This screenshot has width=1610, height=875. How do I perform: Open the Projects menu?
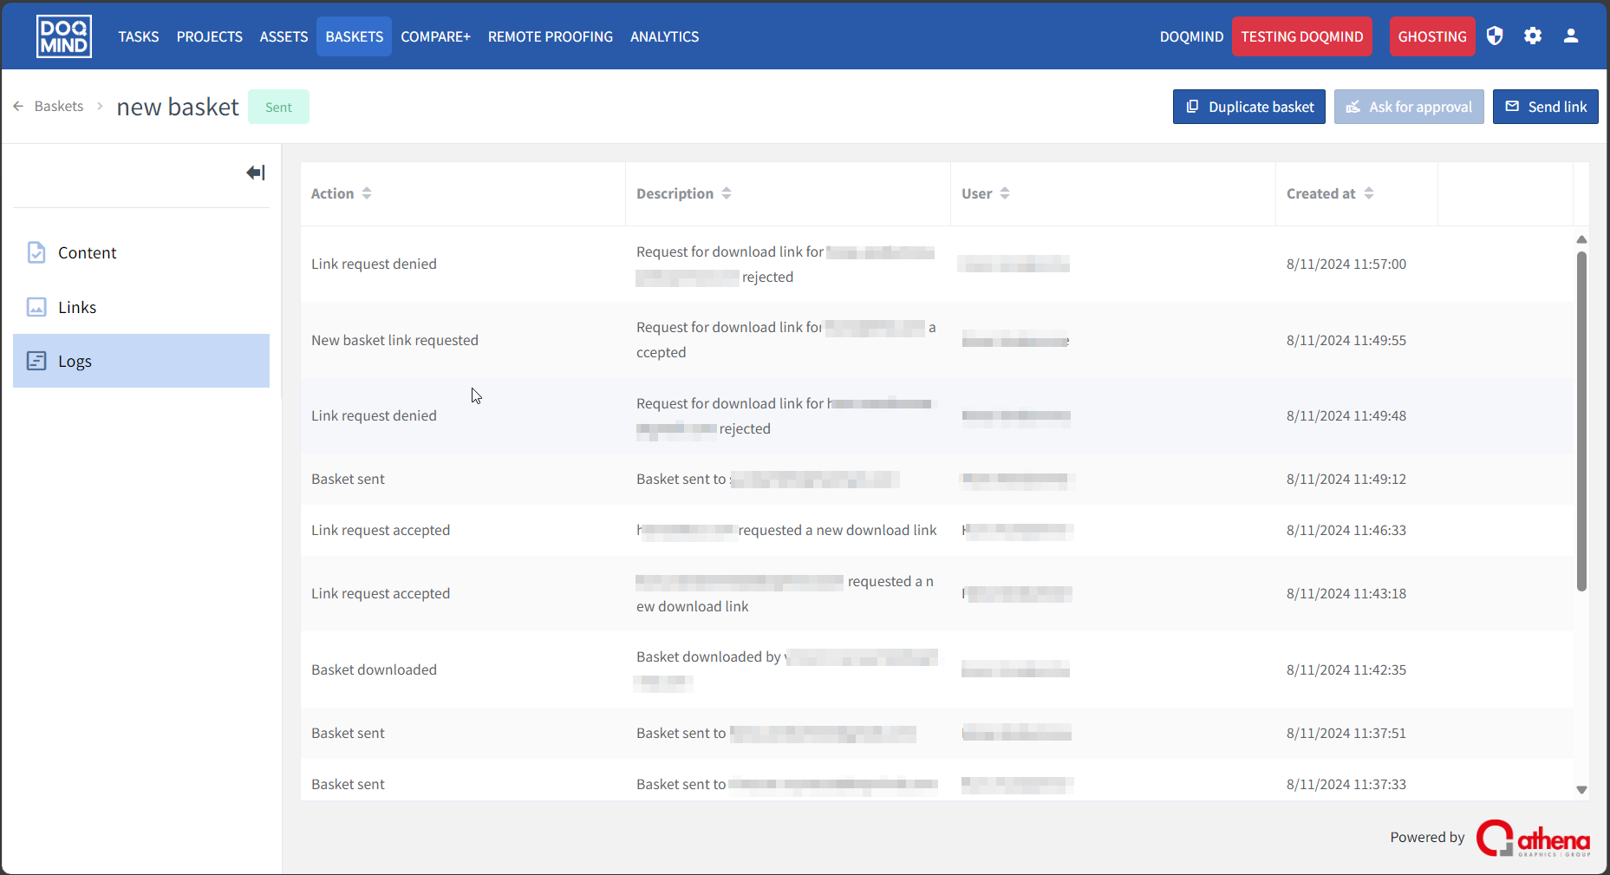click(x=210, y=36)
